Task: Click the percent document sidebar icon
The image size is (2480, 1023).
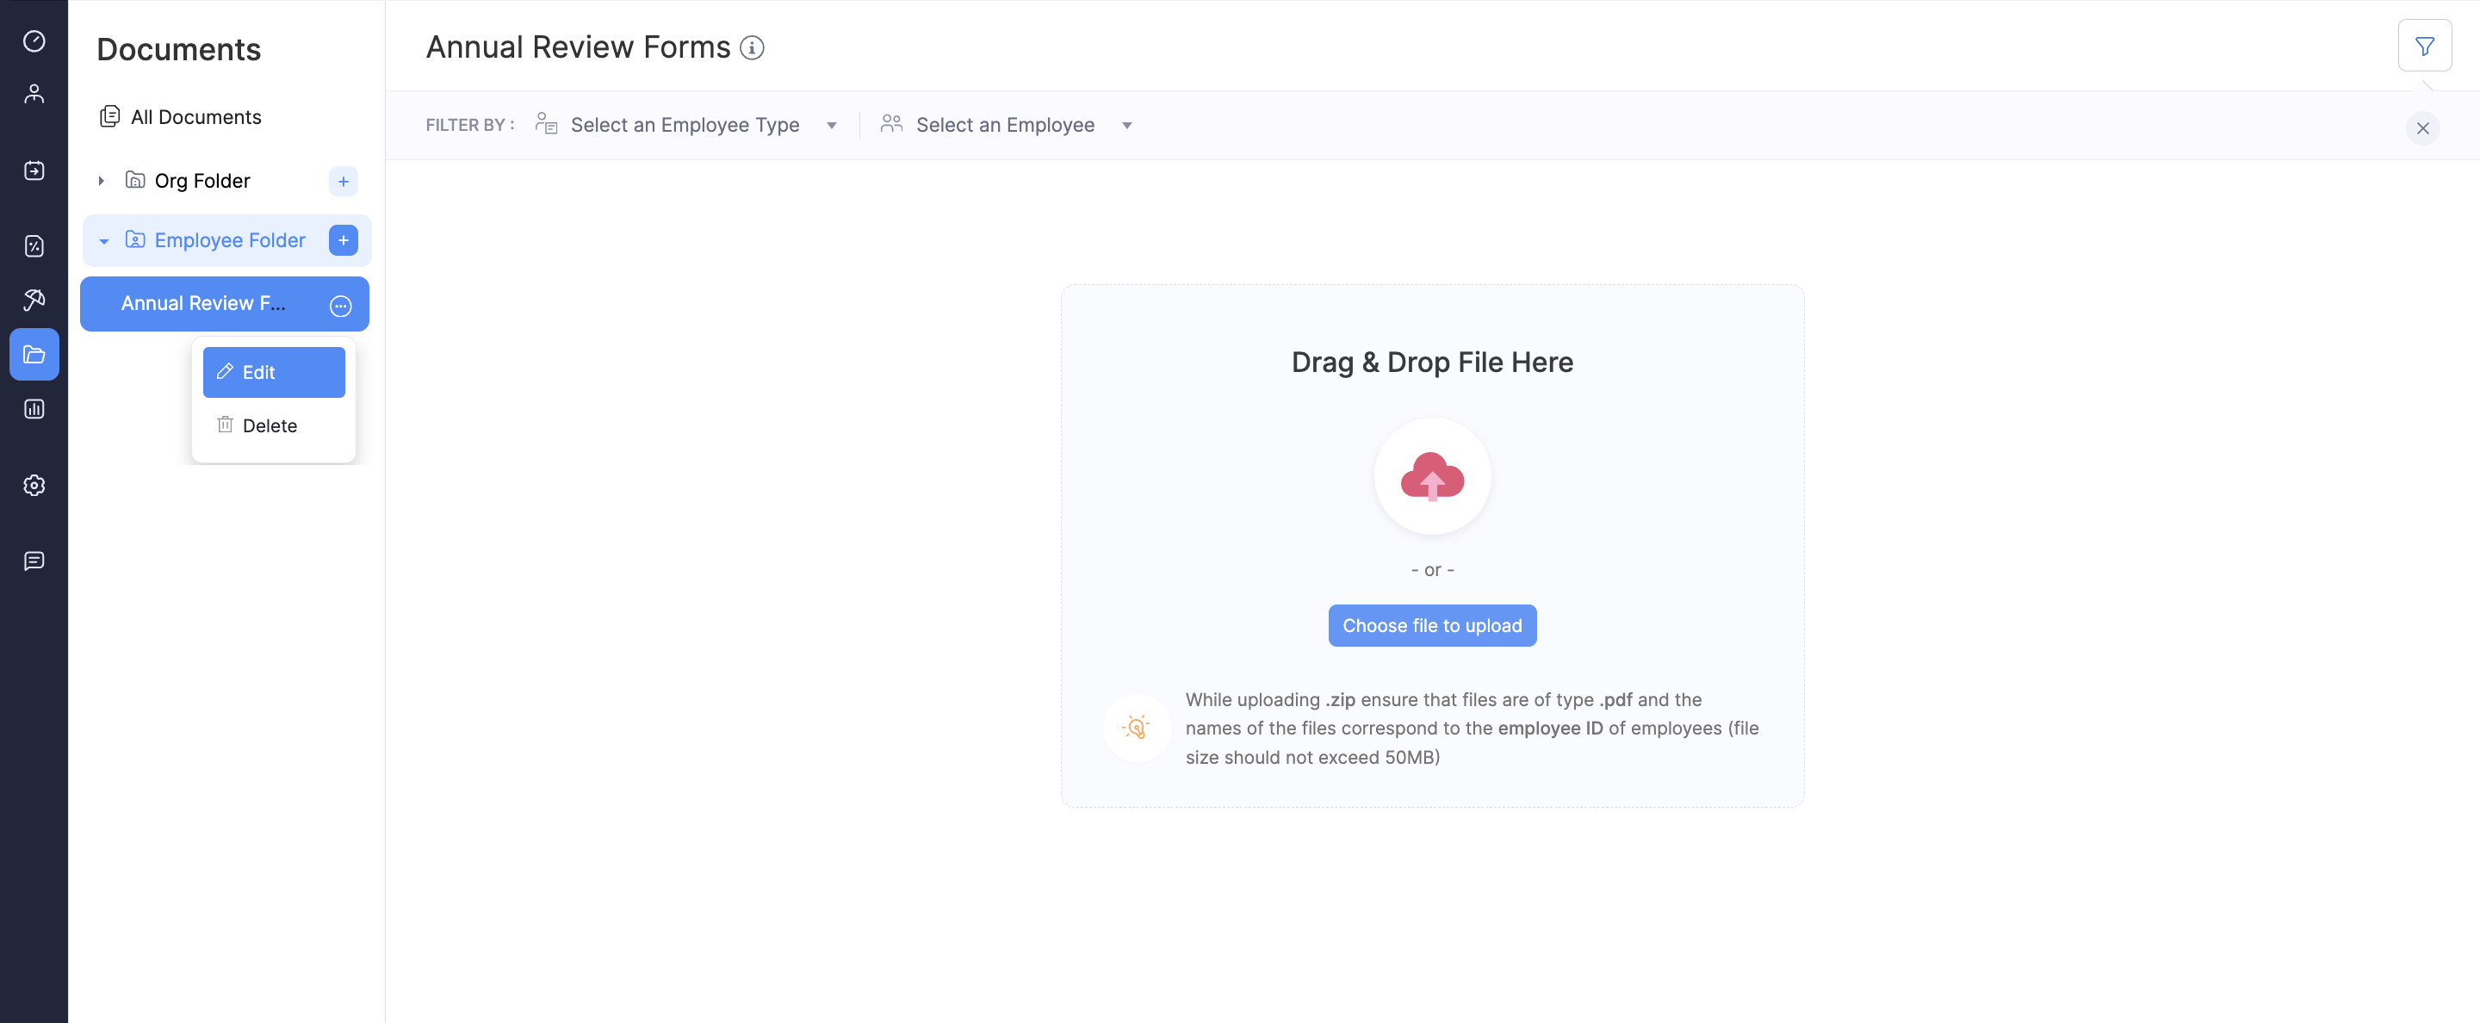Action: coord(34,246)
